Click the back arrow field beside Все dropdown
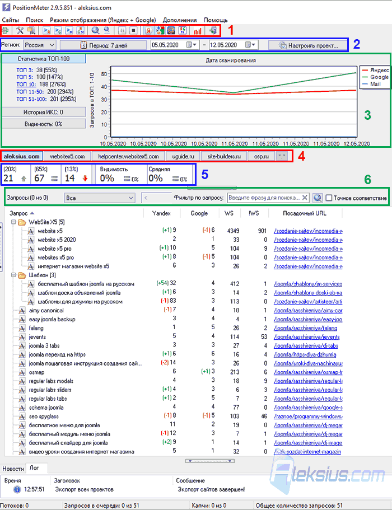 click(156, 198)
